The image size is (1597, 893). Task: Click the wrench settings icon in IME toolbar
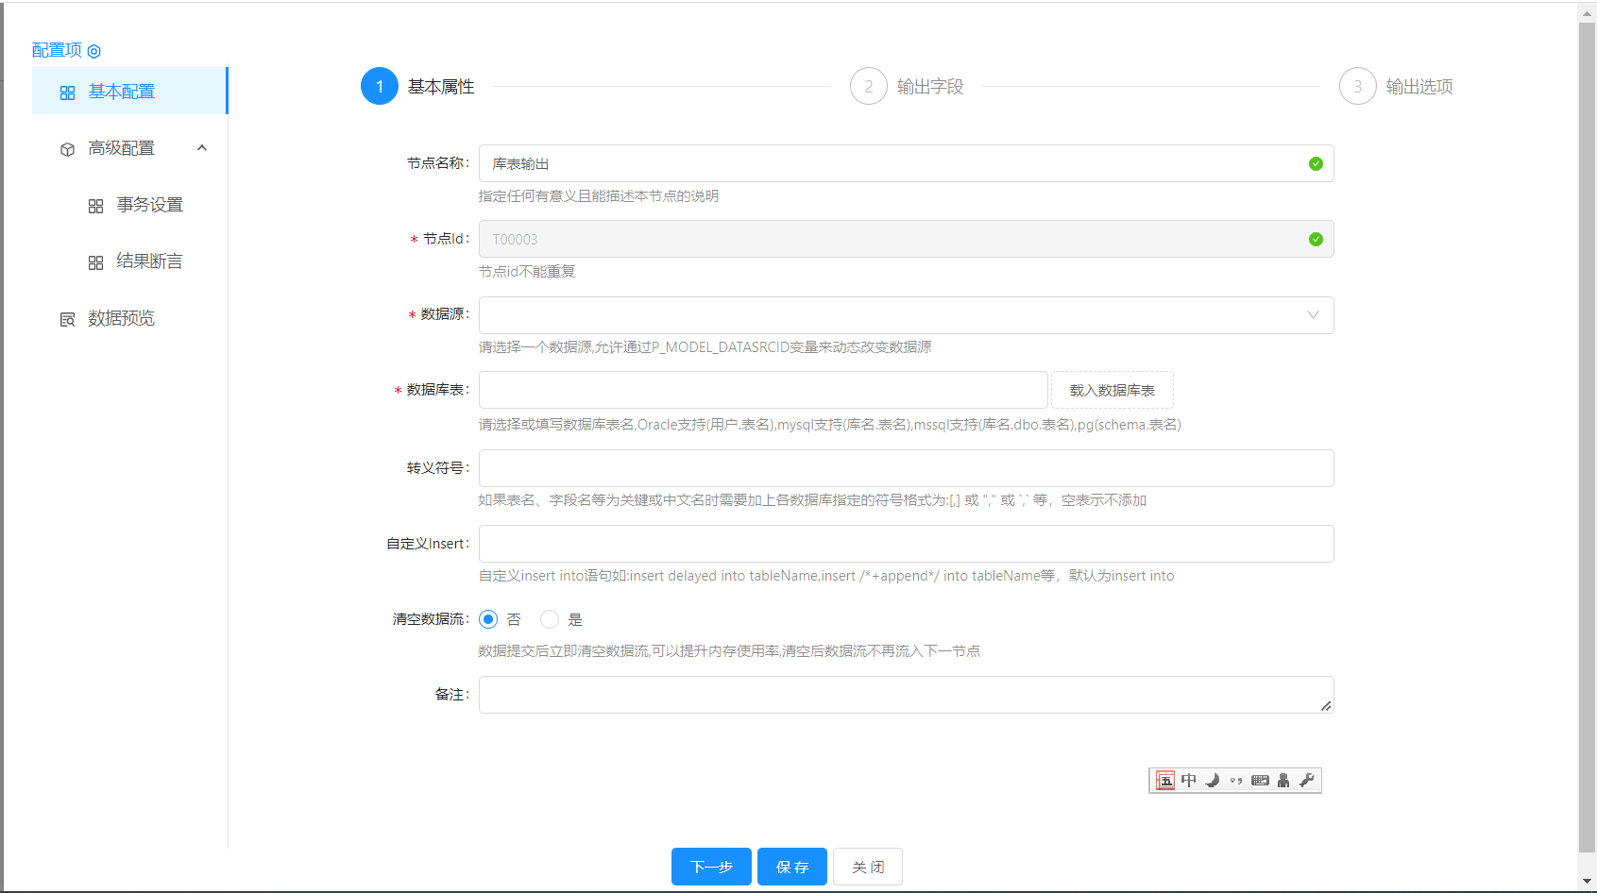pyautogui.click(x=1307, y=780)
